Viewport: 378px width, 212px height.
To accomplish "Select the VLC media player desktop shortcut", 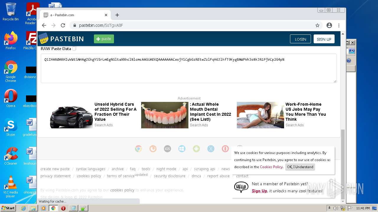I will pyautogui.click(x=11, y=186).
